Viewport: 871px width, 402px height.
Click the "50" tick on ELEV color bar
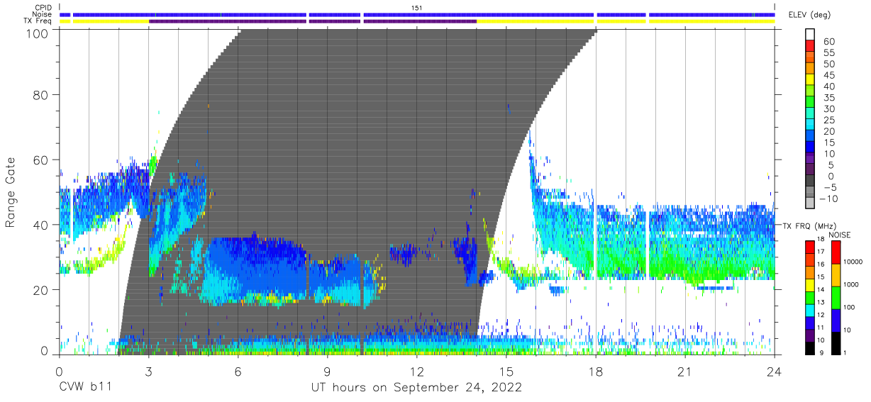pyautogui.click(x=830, y=65)
